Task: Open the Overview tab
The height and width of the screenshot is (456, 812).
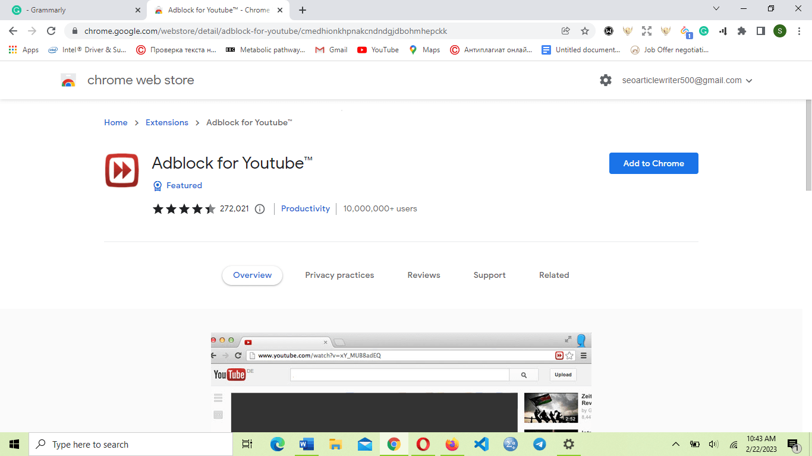Action: click(252, 275)
